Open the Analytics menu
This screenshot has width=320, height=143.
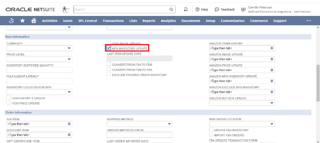pos(168,21)
